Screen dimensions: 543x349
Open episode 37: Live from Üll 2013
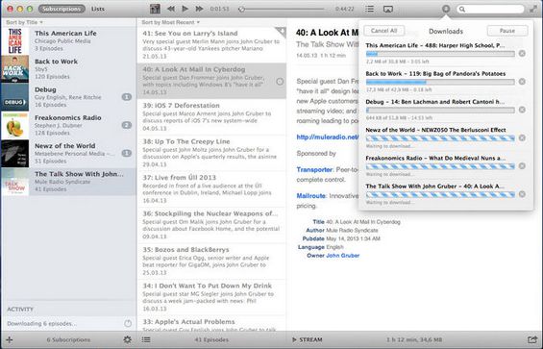click(211, 188)
